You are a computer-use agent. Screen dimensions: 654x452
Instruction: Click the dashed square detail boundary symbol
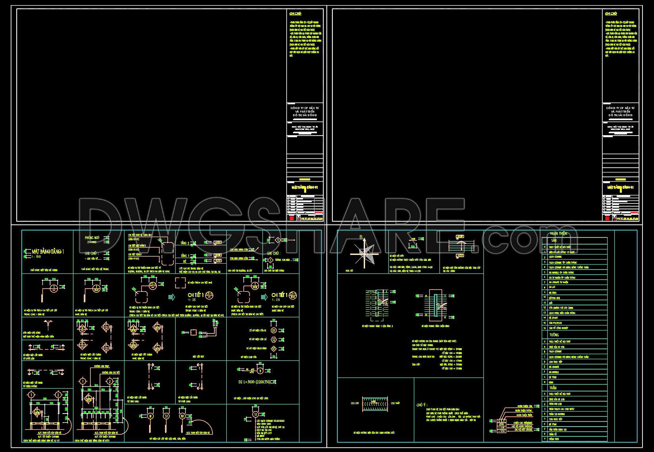(x=180, y=283)
